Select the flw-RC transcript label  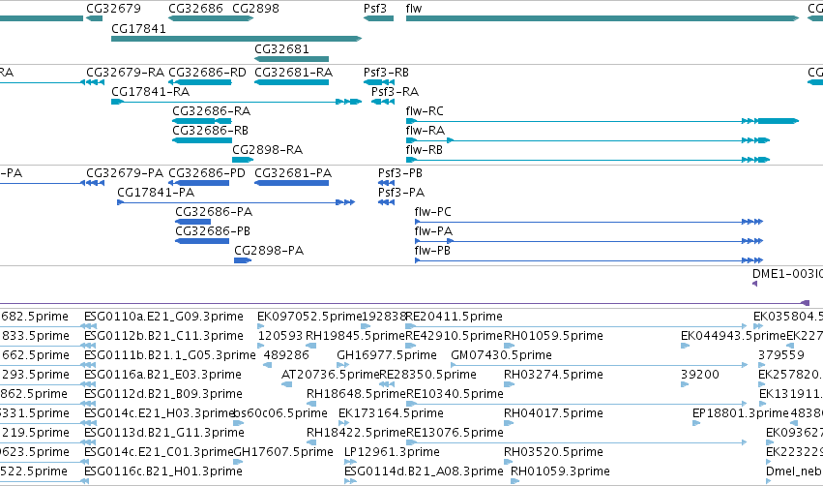[x=425, y=111]
